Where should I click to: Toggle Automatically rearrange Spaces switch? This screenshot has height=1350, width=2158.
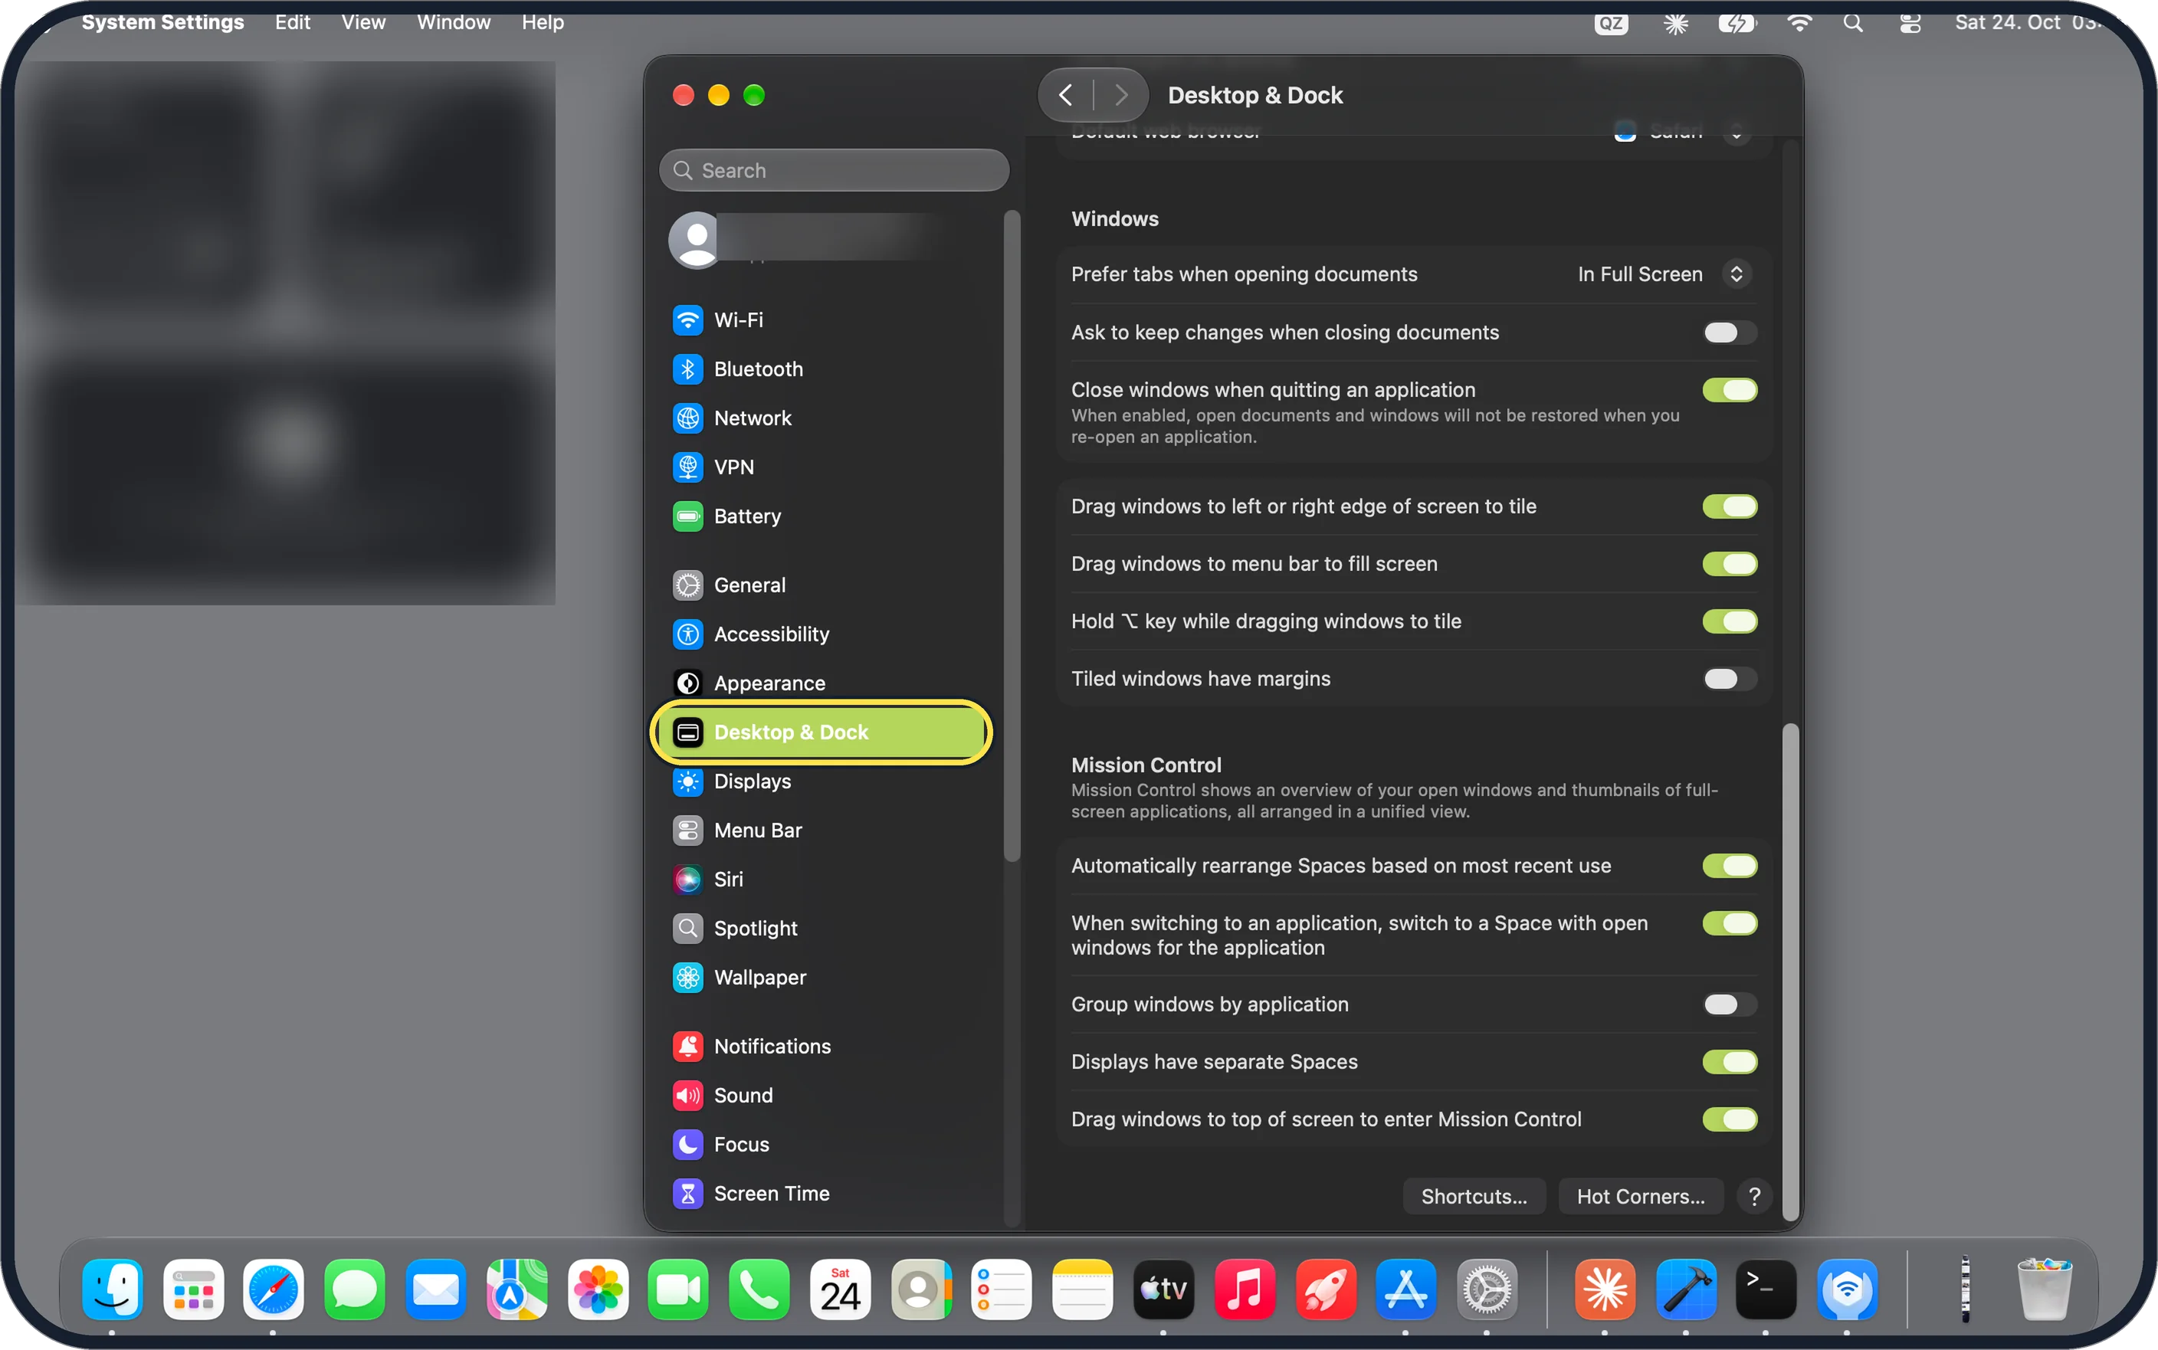(x=1730, y=866)
